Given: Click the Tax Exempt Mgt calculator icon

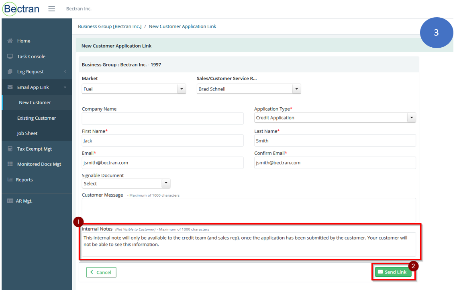Looking at the screenshot, I should 10,149.
